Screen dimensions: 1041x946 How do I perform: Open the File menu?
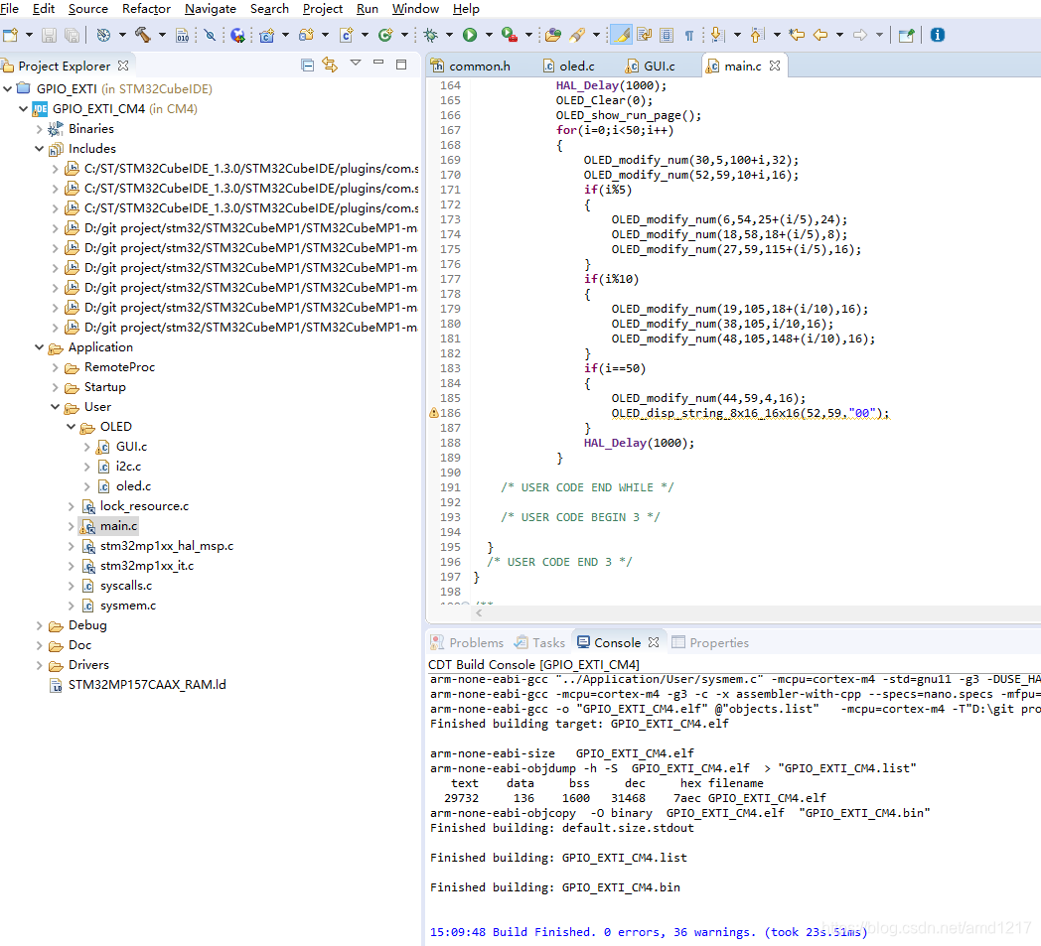[x=9, y=9]
